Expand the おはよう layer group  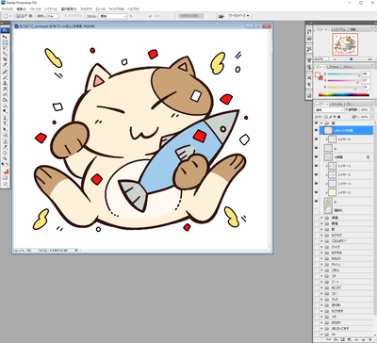coord(321,258)
